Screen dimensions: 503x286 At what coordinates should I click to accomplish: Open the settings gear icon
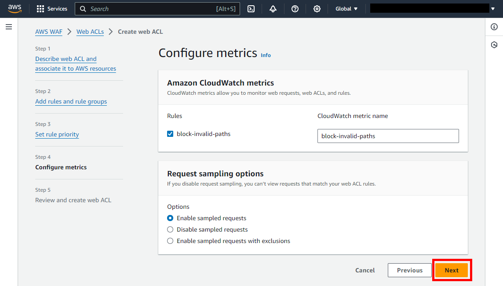pos(317,9)
